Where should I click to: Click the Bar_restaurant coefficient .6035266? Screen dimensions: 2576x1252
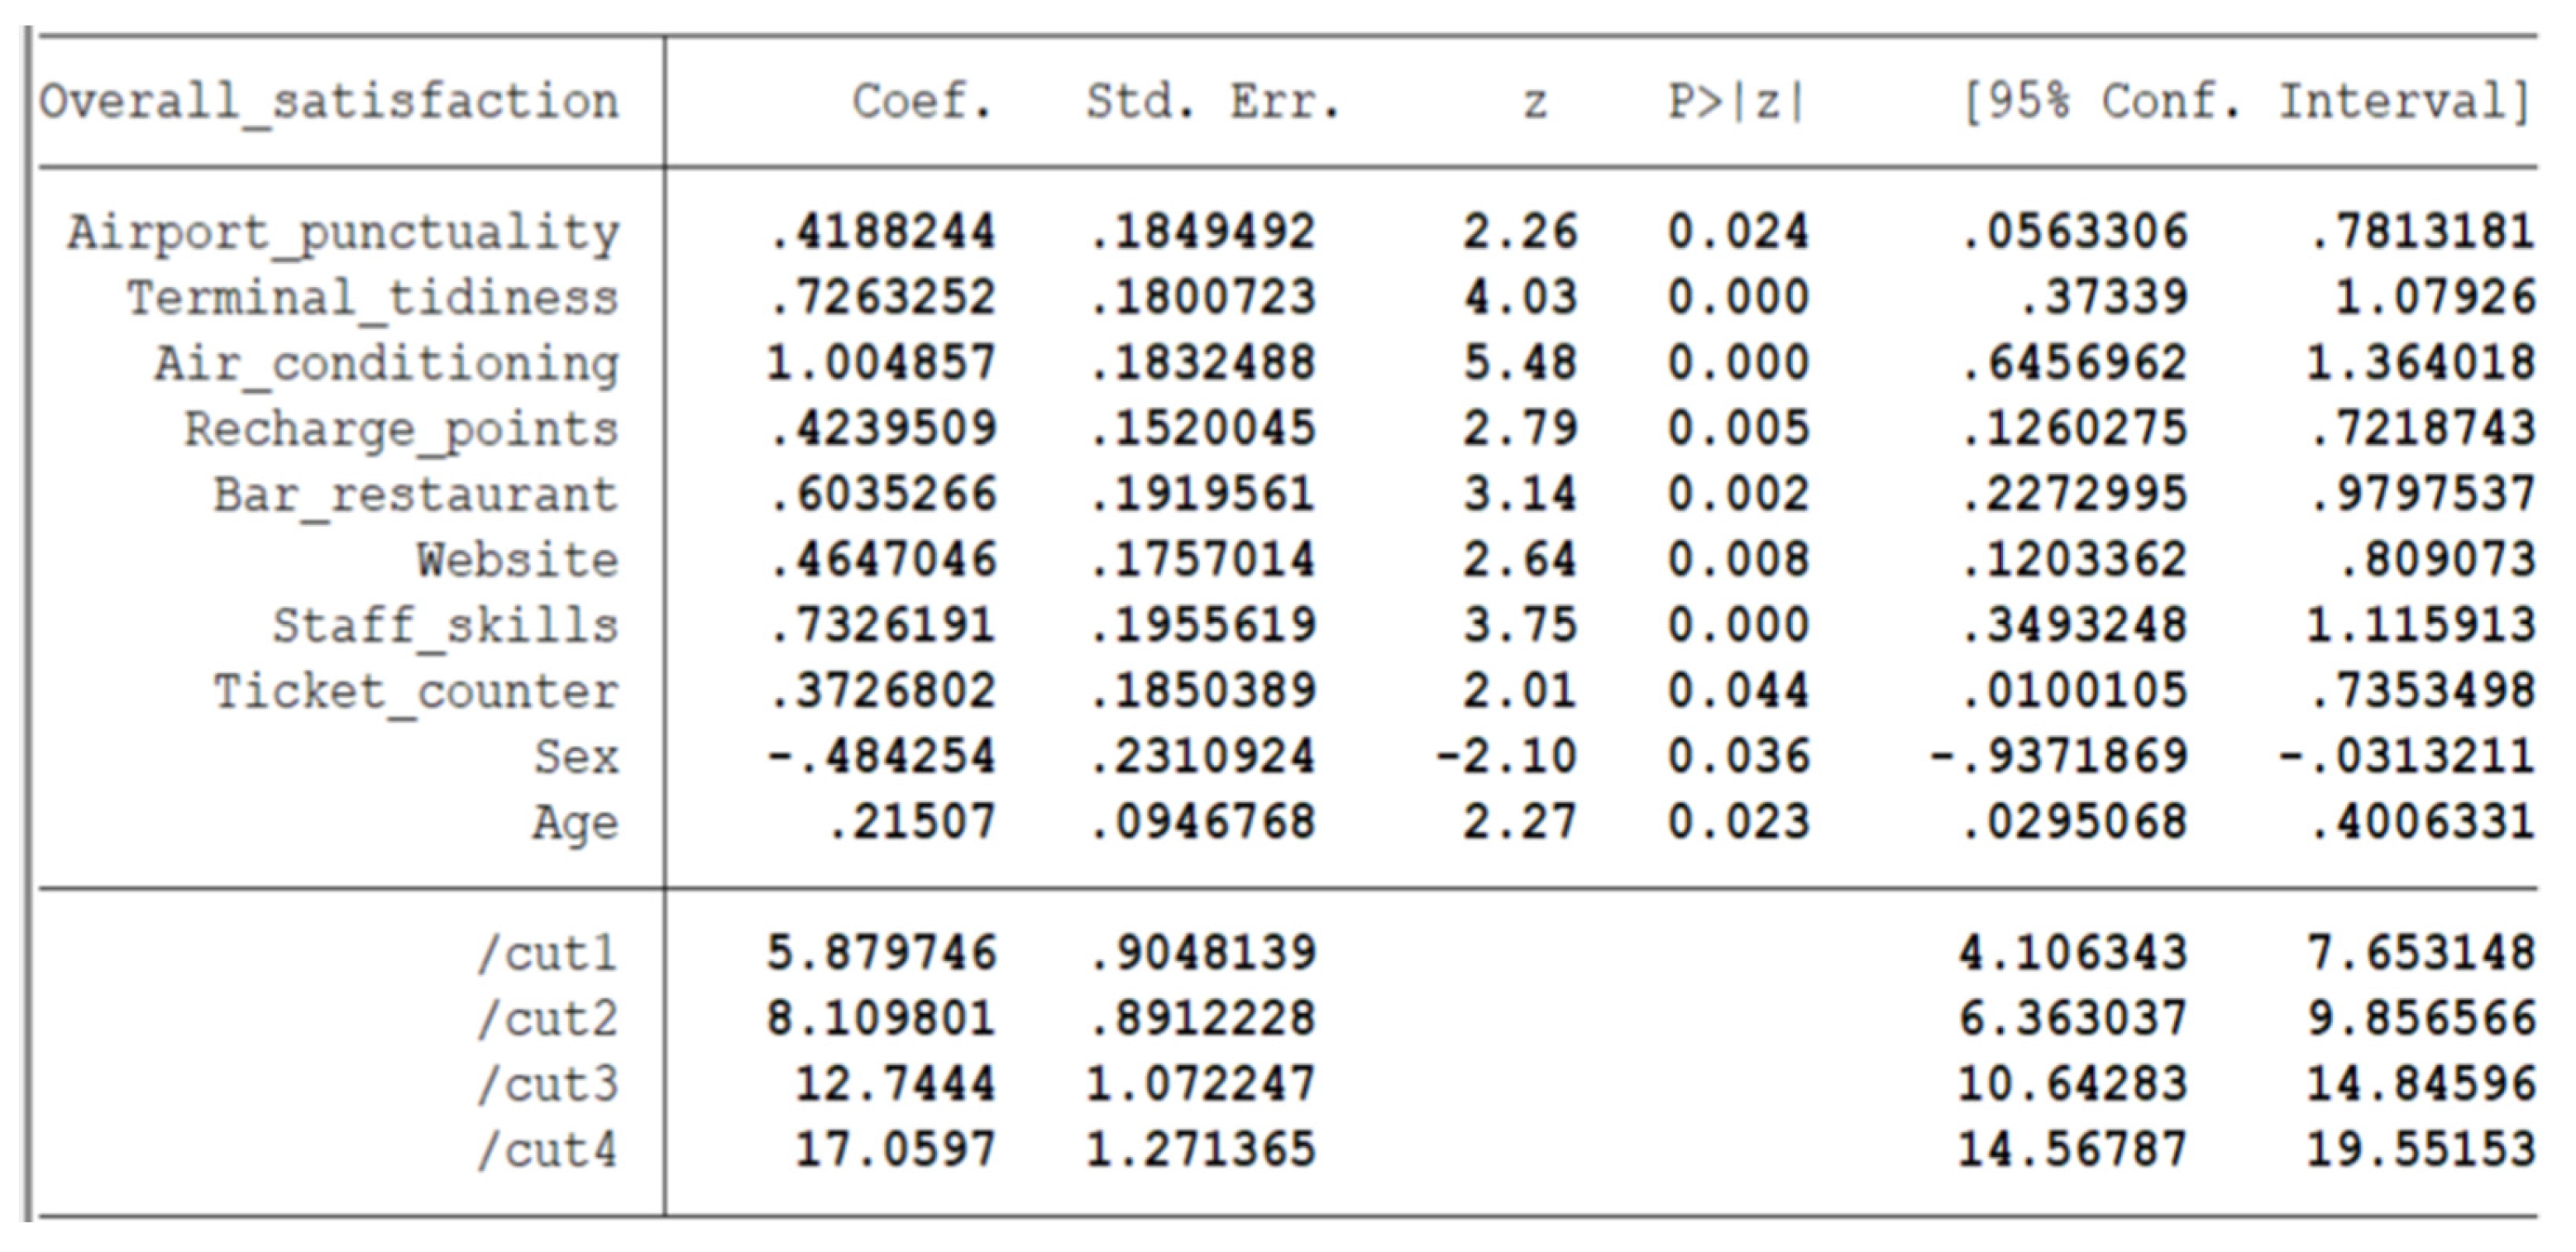pos(883,495)
